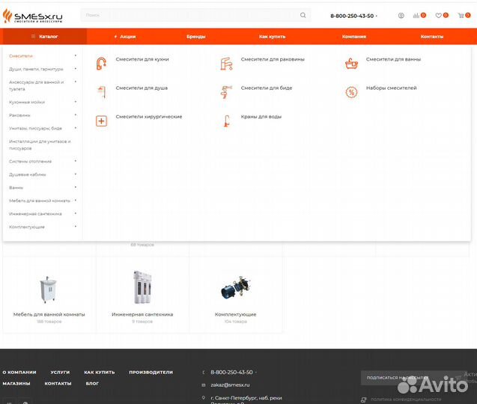
Task: Open the Краны для воды link
Action: coord(261,117)
